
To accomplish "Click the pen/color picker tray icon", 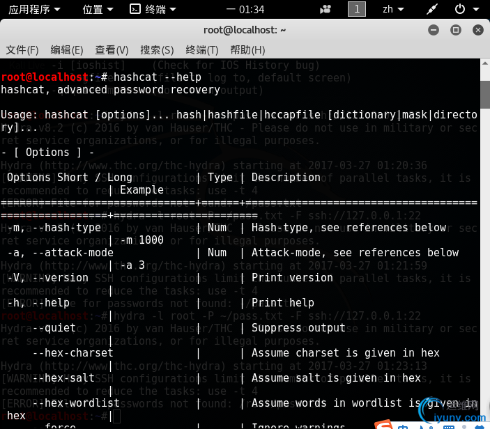I will tap(432, 9).
